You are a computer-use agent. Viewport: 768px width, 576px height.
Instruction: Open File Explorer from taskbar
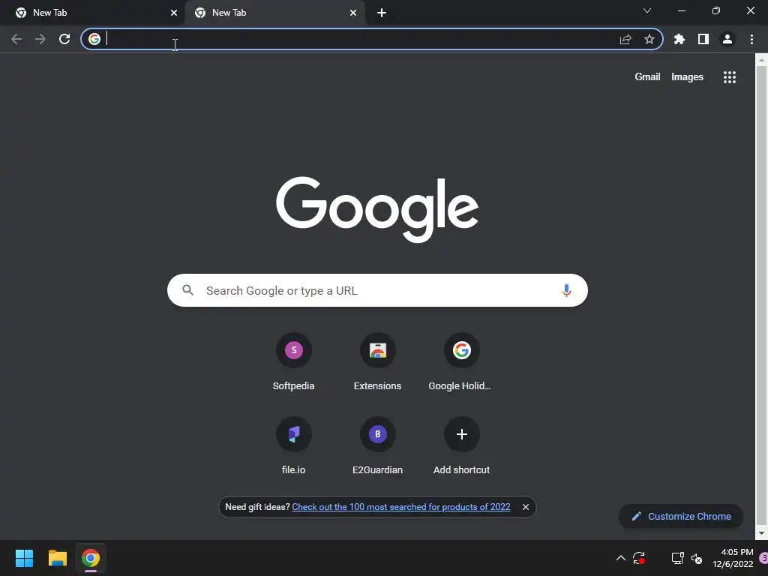(57, 558)
